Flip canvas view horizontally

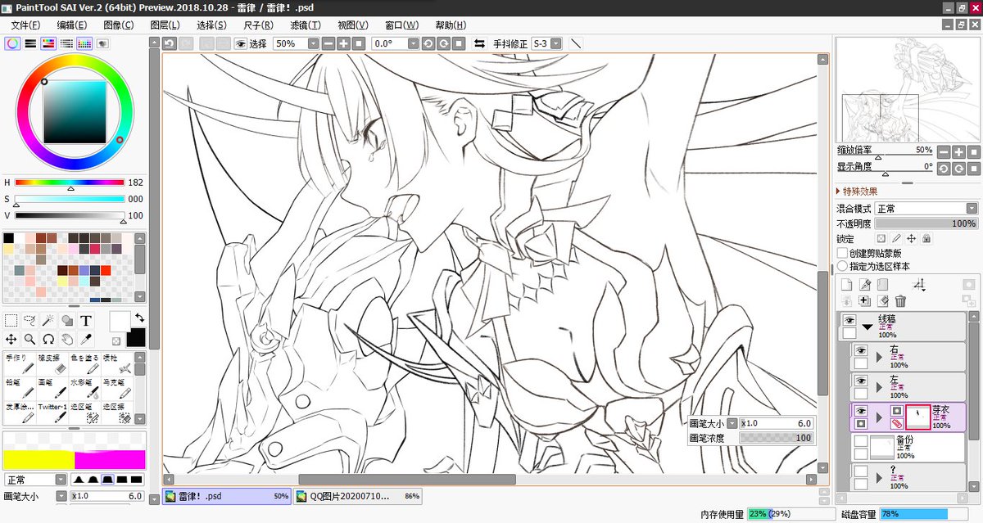(479, 43)
